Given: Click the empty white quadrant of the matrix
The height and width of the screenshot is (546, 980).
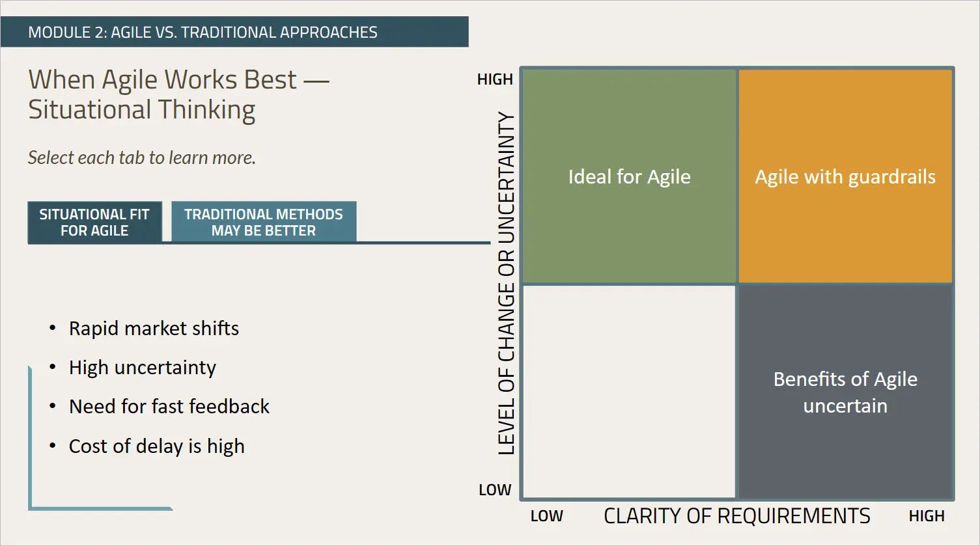Looking at the screenshot, I should pos(629,392).
